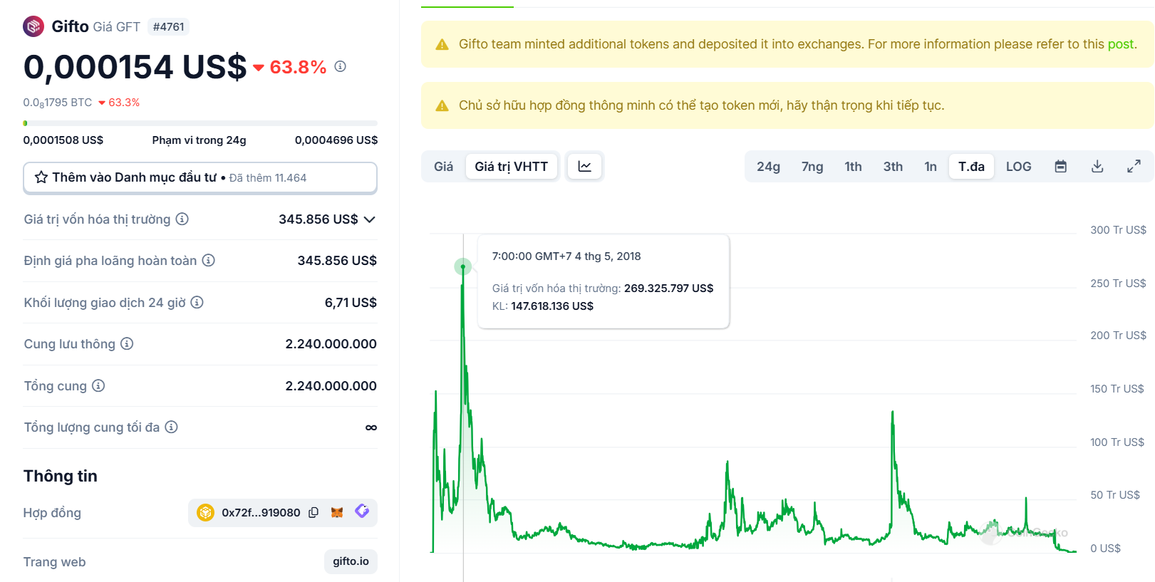Click the 0,000154 US$ price text

click(x=135, y=67)
